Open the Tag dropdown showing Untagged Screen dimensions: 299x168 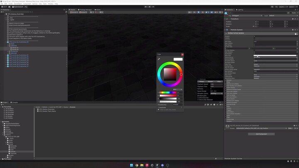tap(247, 16)
